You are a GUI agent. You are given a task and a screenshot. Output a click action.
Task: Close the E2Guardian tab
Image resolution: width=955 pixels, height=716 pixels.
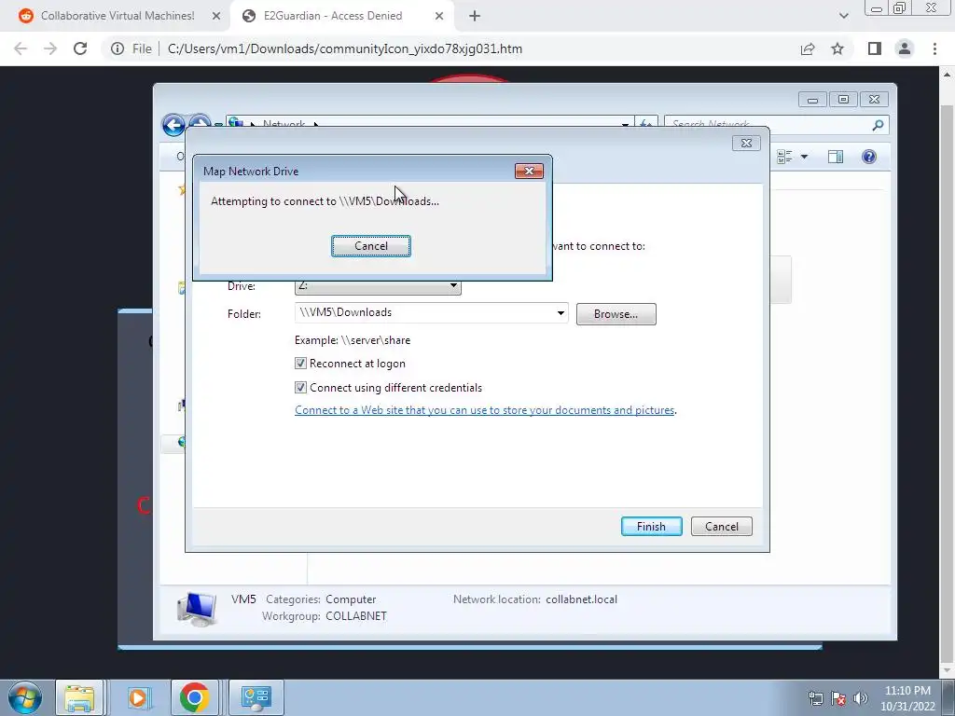pos(439,16)
